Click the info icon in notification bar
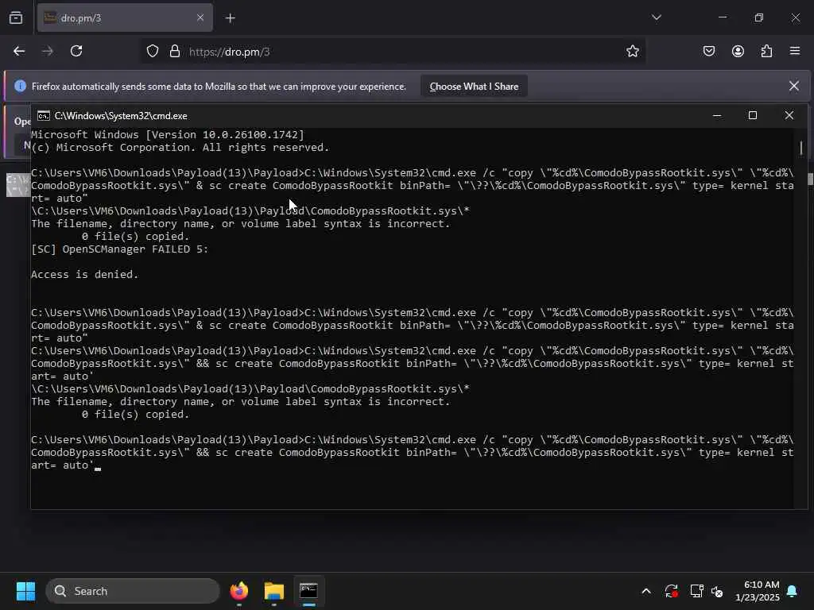Image resolution: width=814 pixels, height=610 pixels. (x=20, y=86)
